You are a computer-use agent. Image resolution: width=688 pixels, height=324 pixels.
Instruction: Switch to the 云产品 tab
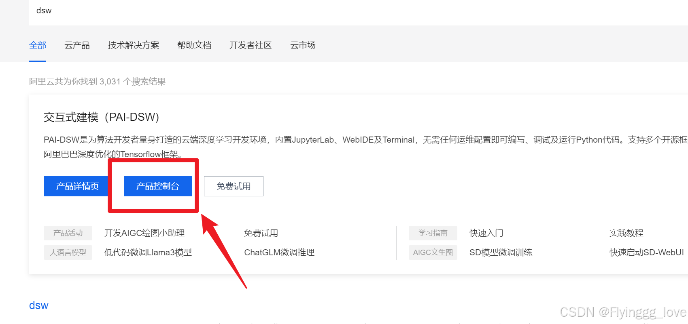coord(77,45)
